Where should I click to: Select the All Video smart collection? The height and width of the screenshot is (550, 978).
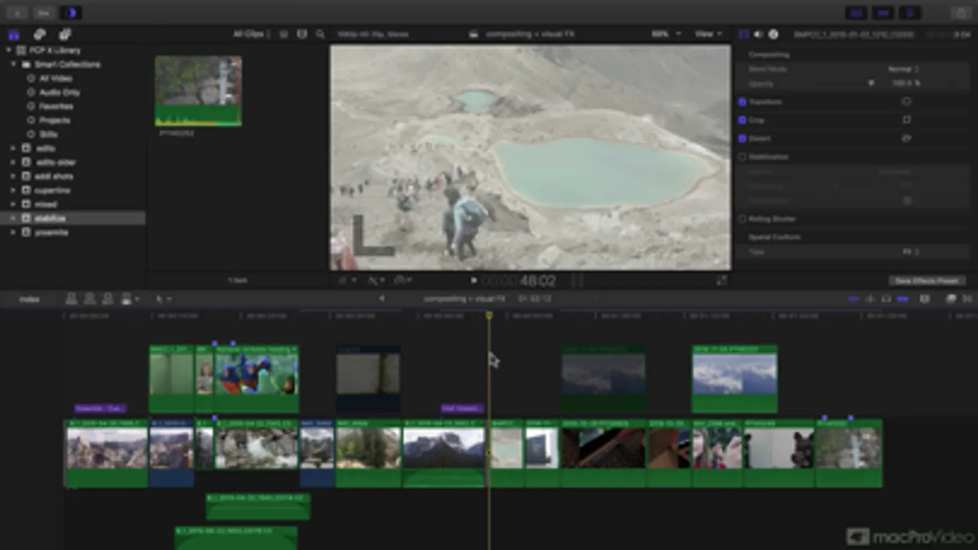(55, 78)
